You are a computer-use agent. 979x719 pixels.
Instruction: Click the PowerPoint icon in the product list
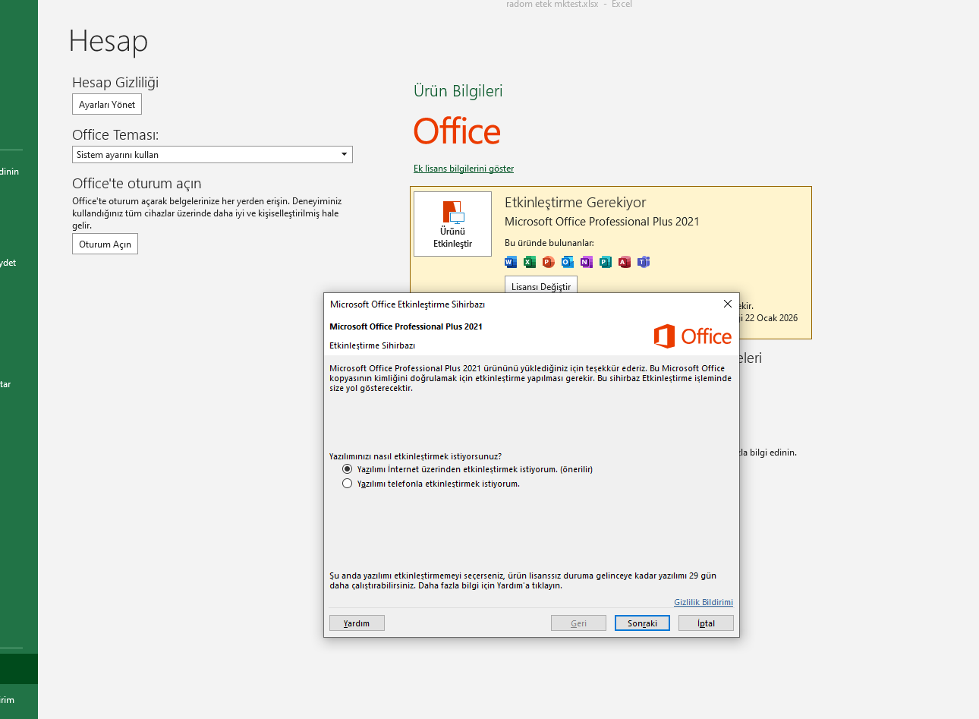[x=549, y=262]
